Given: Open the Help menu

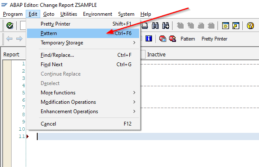Looking at the screenshot, I should click(x=146, y=14).
